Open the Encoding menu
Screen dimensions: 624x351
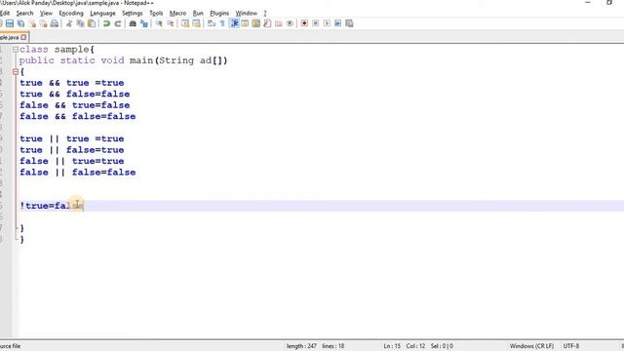click(x=71, y=13)
